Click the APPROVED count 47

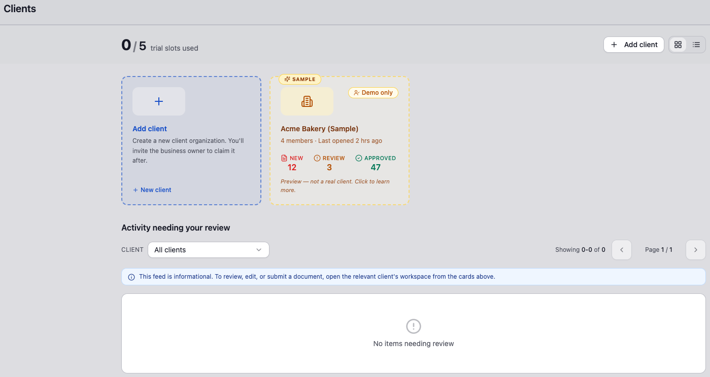[376, 168]
